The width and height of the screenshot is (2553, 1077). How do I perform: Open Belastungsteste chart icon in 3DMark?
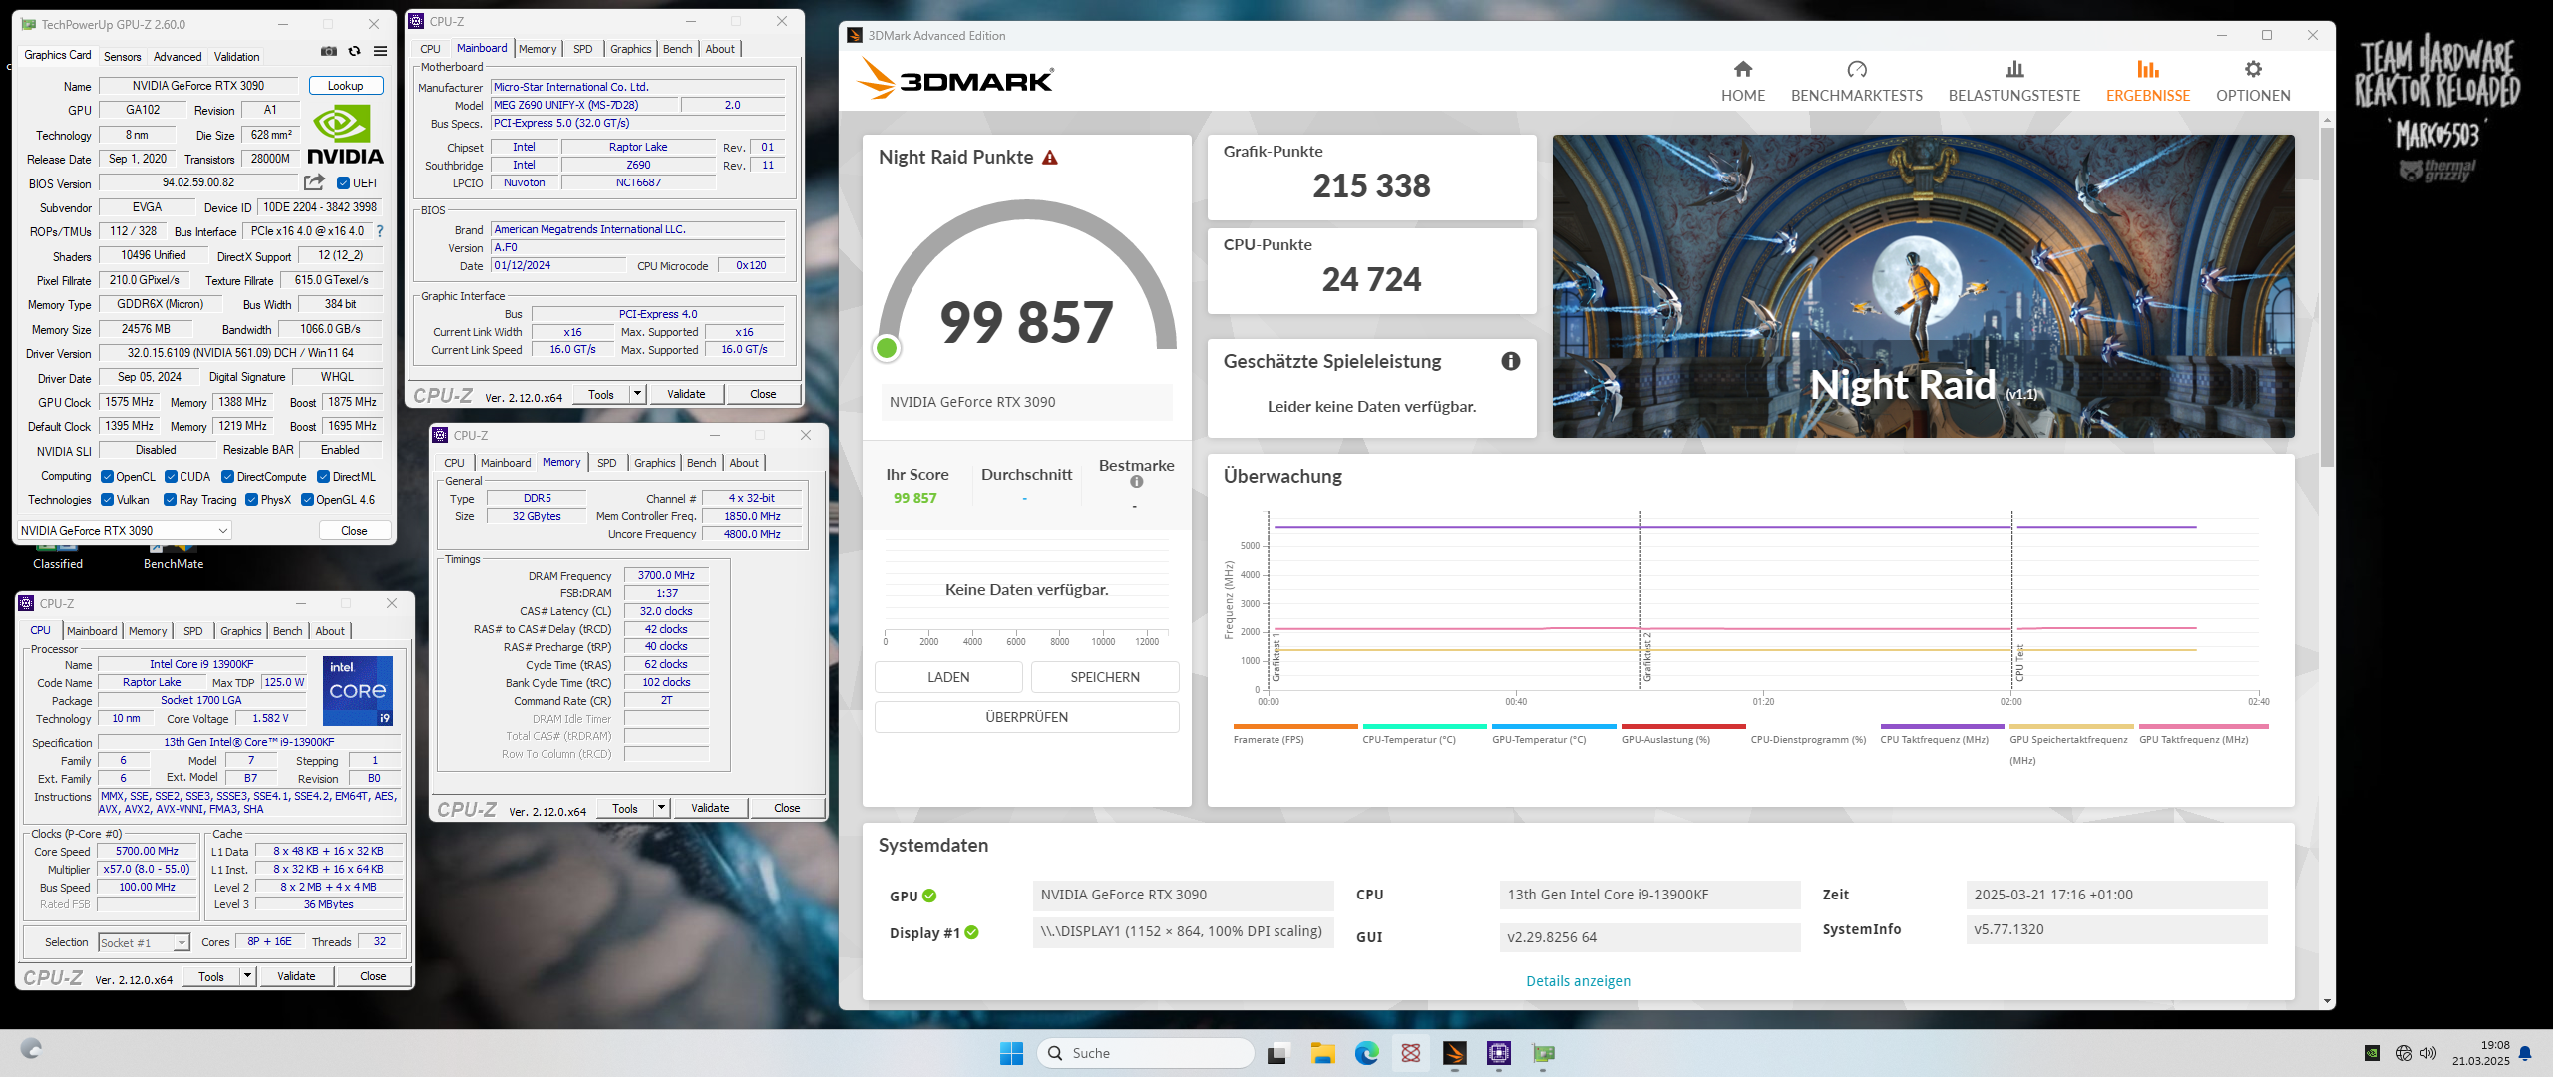click(x=2014, y=69)
